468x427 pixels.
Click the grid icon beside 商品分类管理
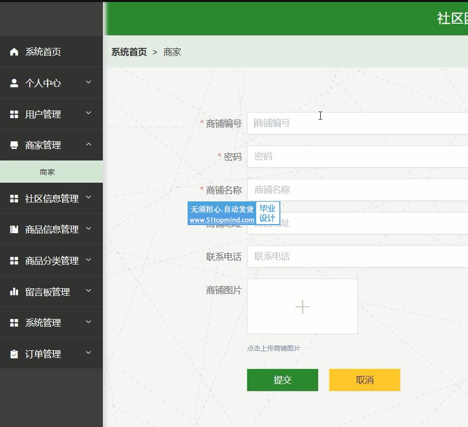tap(14, 260)
